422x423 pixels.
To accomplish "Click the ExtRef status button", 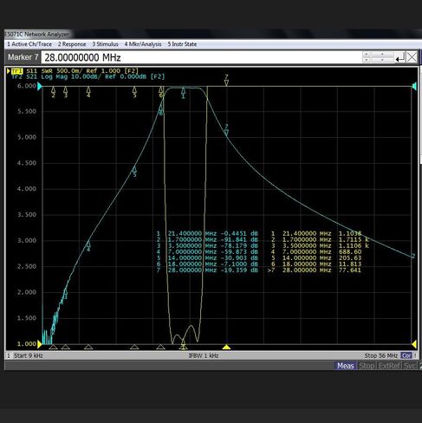I will coord(389,366).
